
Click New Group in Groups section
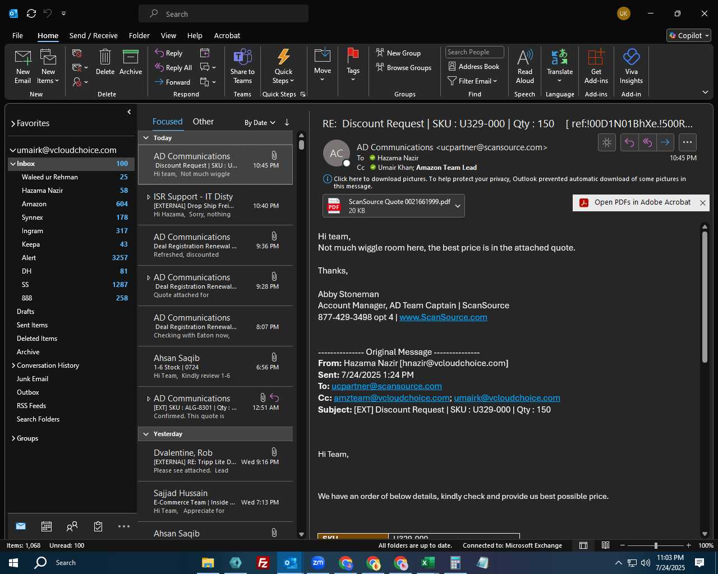(x=398, y=53)
